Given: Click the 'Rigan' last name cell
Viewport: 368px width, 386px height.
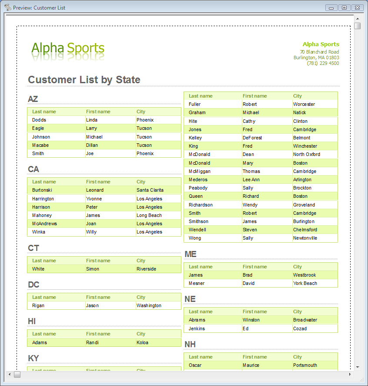Looking at the screenshot, I should click(38, 305).
